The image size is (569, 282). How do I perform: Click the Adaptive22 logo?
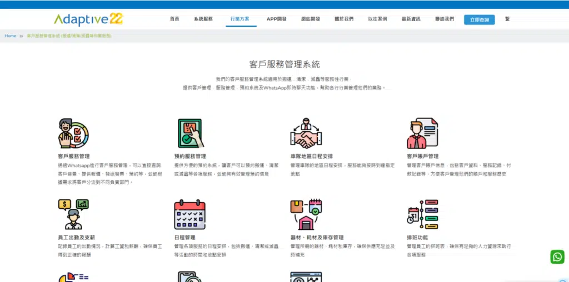coord(88,19)
